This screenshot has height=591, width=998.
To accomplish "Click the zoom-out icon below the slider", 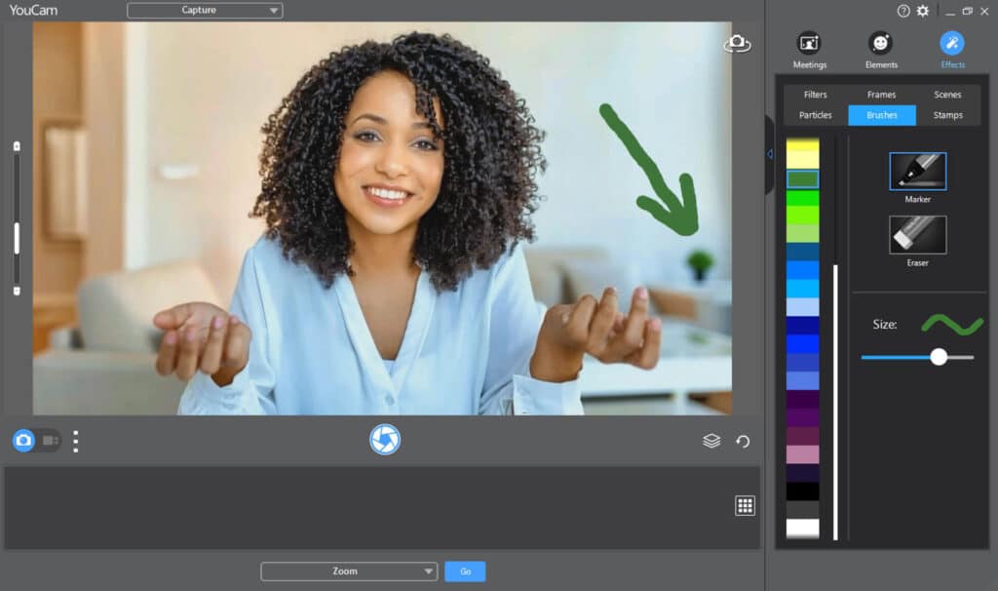I will tap(17, 291).
